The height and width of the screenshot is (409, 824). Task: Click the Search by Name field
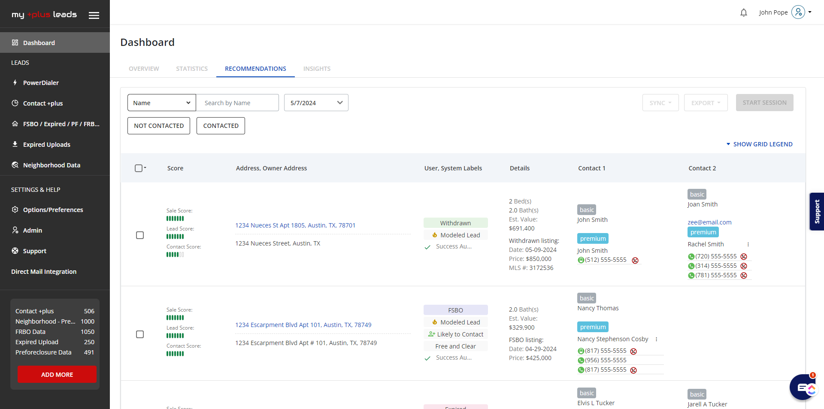[x=237, y=103]
